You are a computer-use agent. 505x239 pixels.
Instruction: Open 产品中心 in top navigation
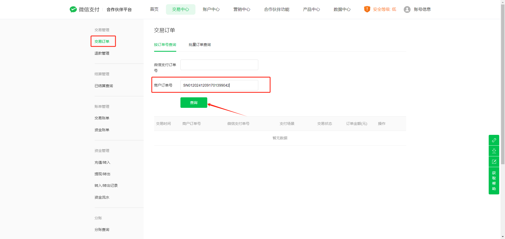point(311,9)
